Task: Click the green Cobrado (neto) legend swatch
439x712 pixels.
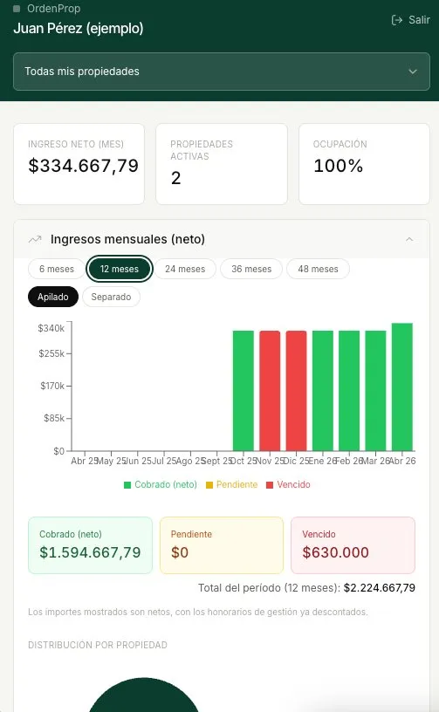Action: point(127,485)
